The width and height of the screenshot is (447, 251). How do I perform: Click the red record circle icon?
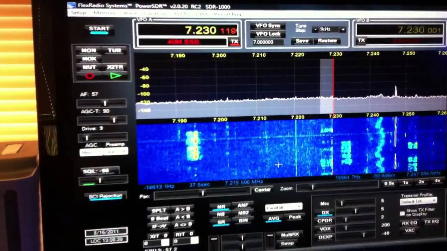[x=89, y=76]
